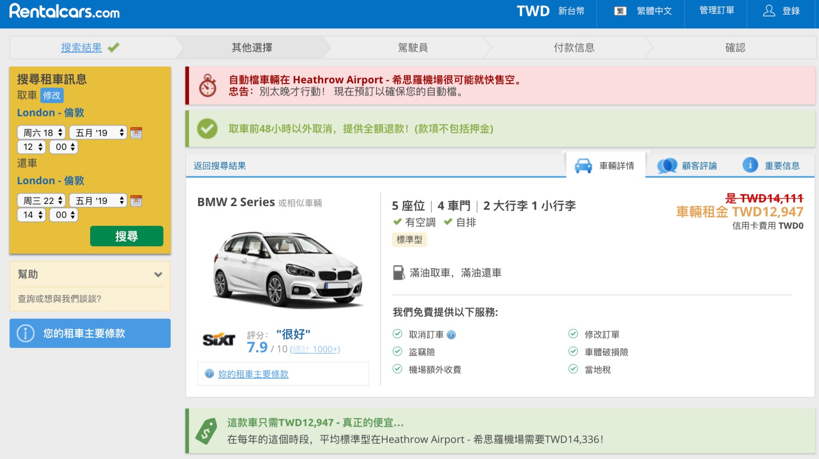
Task: Click the 滿油取車,滿油還車 fuel policy text
Action: tap(455, 273)
